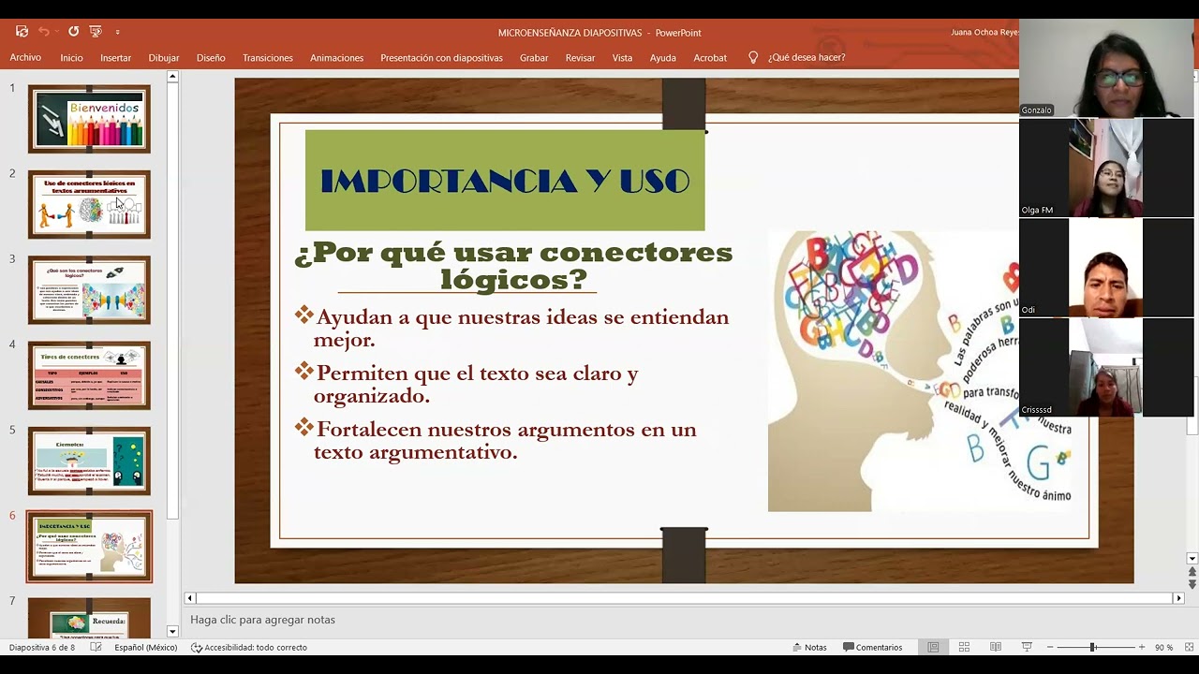Select slide 1 Bienvenidos thumbnail
The height and width of the screenshot is (674, 1199).
tap(89, 119)
